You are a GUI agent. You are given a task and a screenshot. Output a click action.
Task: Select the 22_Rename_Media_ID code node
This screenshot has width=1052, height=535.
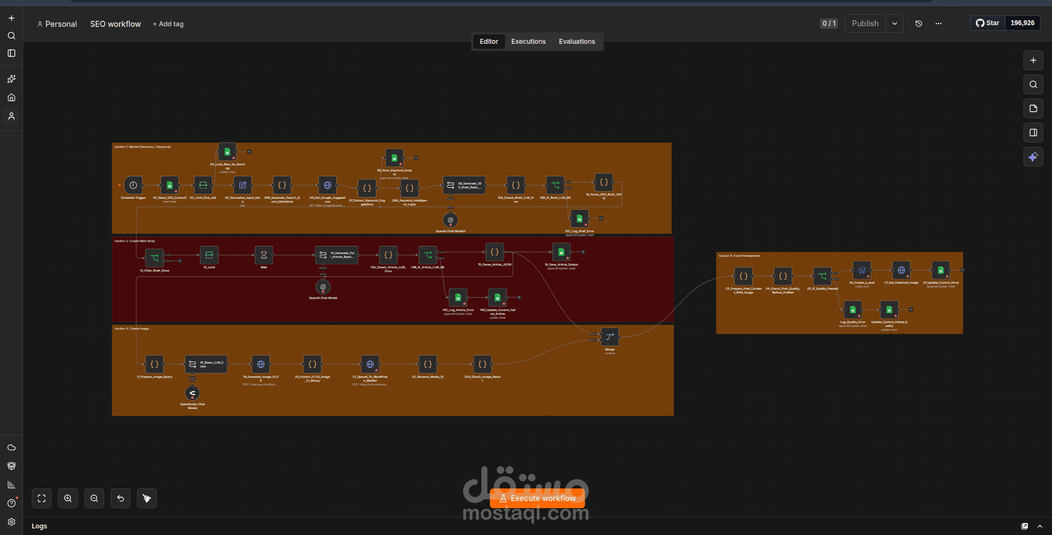tap(427, 364)
